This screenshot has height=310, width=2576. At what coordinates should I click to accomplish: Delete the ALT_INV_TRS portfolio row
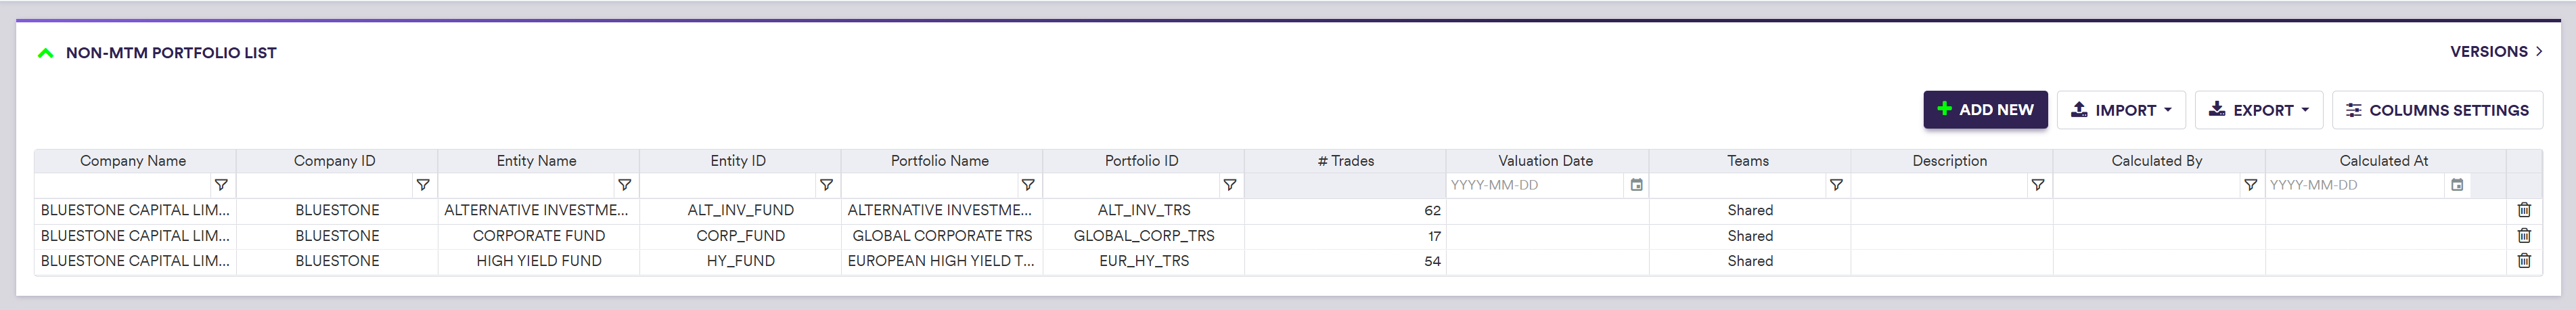coord(2523,210)
